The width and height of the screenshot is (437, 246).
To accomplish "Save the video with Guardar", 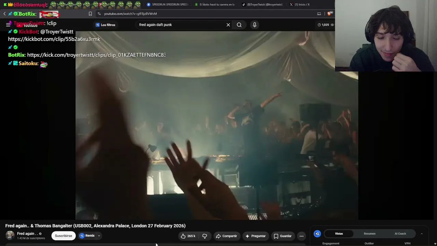I will (283, 236).
